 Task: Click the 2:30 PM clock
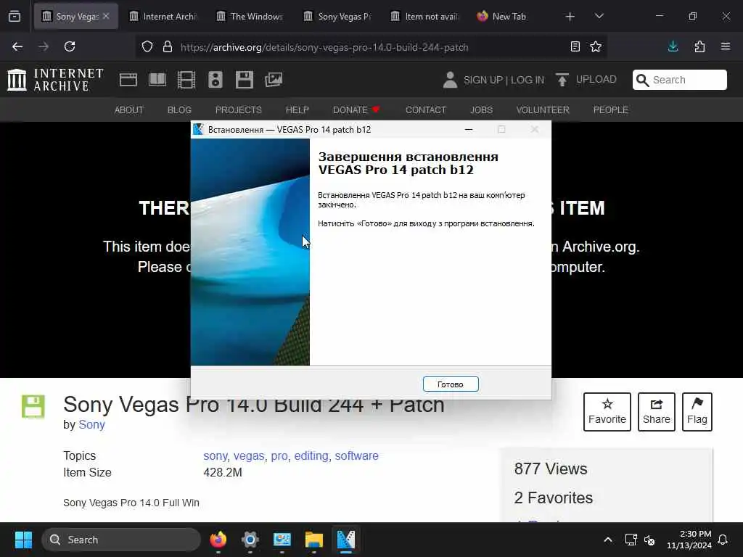tap(696, 534)
